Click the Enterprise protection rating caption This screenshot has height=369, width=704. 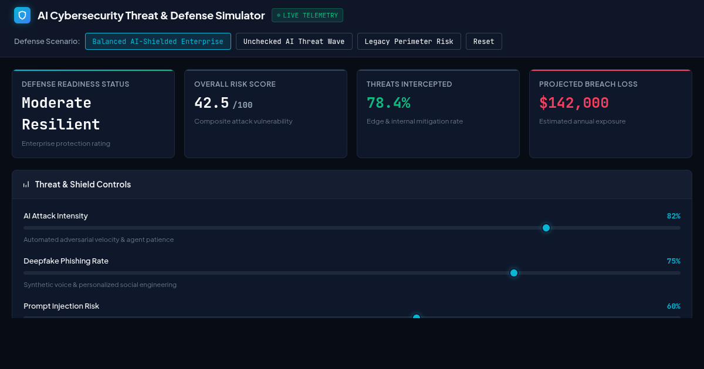(66, 143)
